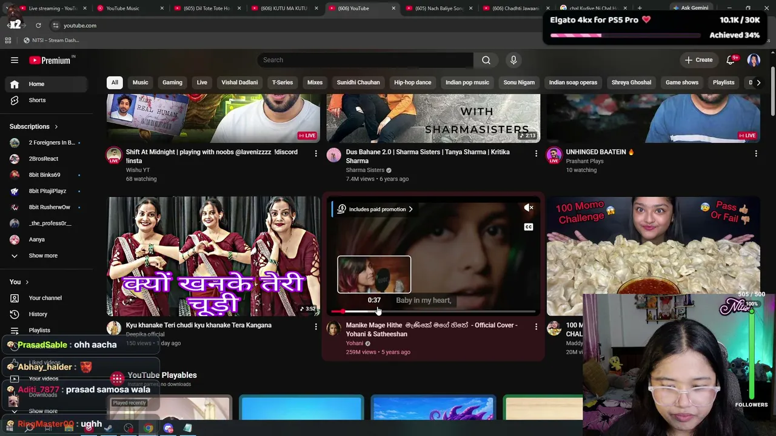776x436 pixels.
Task: Select the Gaming filter chip
Action: point(172,82)
